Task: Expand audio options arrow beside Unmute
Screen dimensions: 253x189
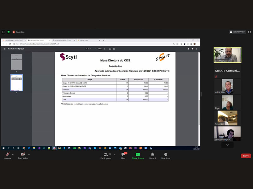Action: (13, 154)
